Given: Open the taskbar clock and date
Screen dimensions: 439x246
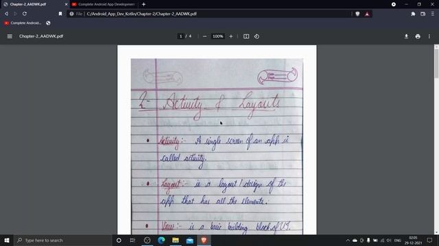Looking at the screenshot, I should click(x=413, y=240).
